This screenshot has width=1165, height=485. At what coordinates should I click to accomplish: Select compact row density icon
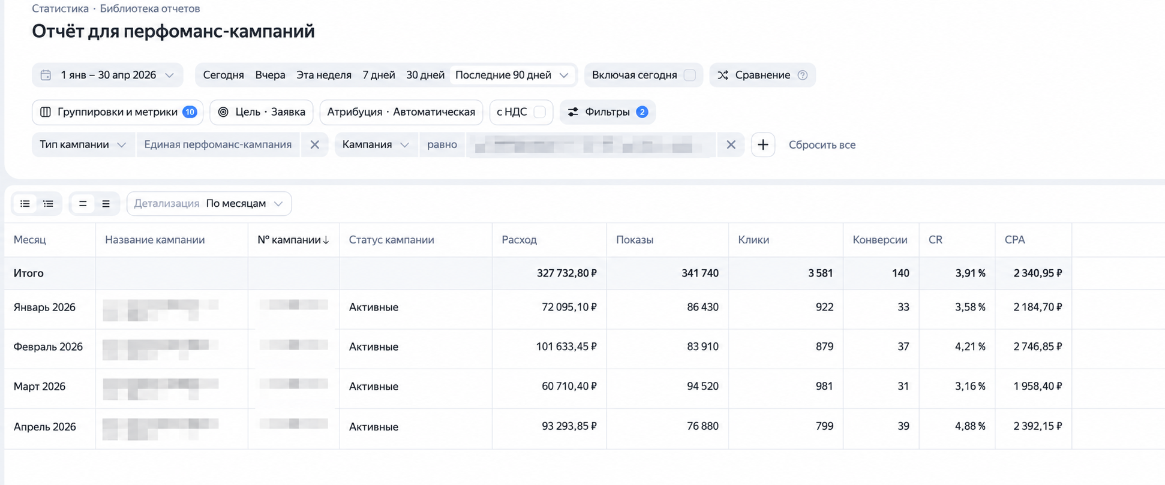83,204
